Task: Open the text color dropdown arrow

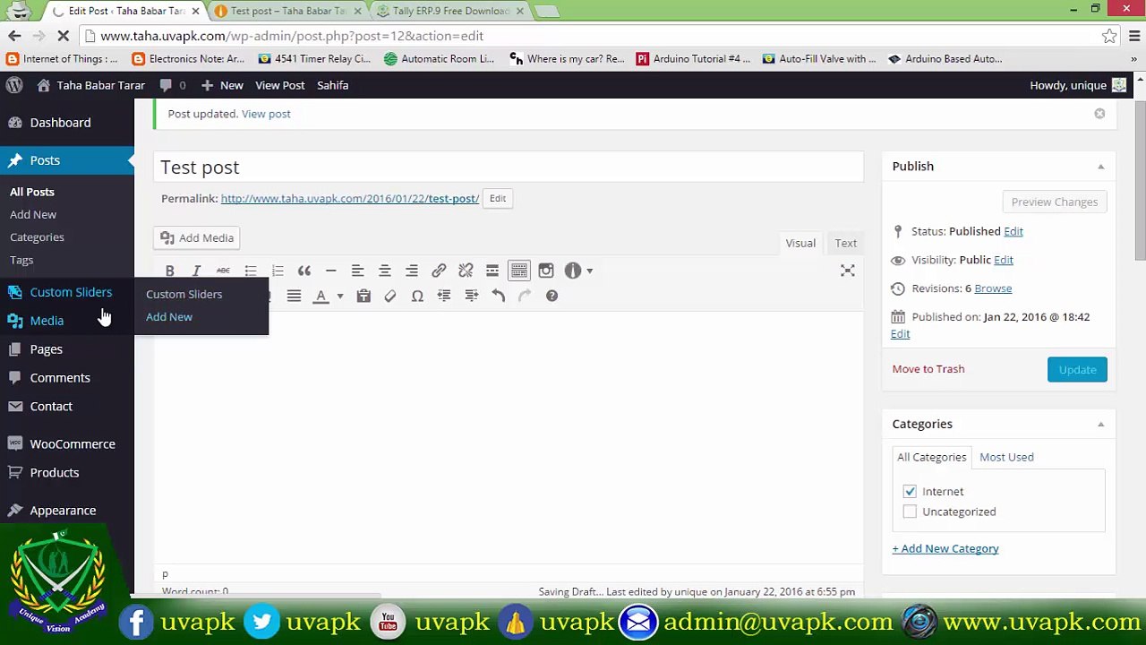Action: pos(339,296)
